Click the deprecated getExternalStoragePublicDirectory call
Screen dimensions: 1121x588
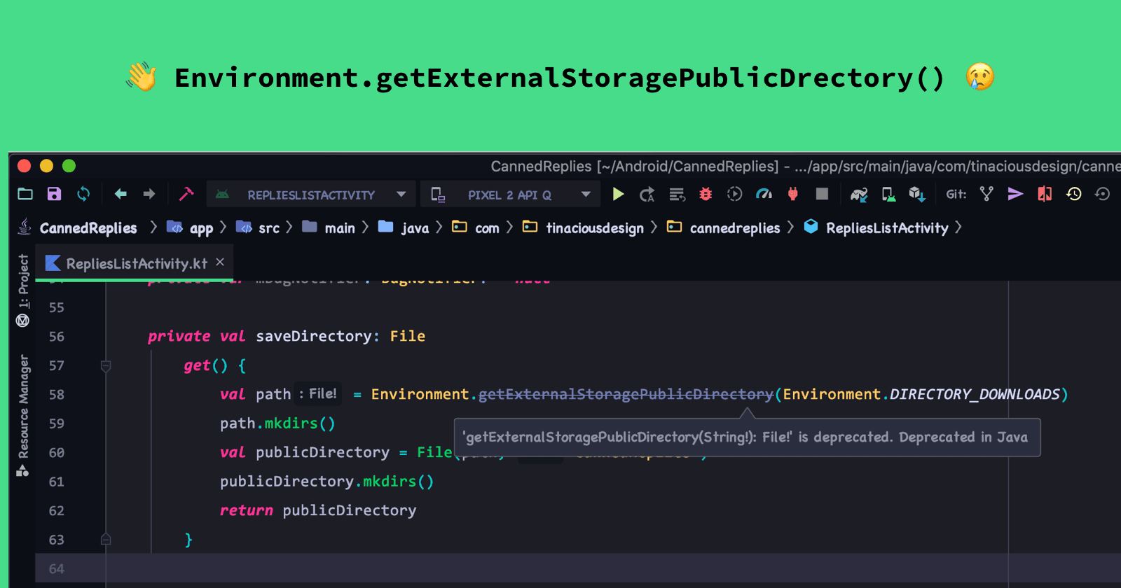tap(625, 394)
